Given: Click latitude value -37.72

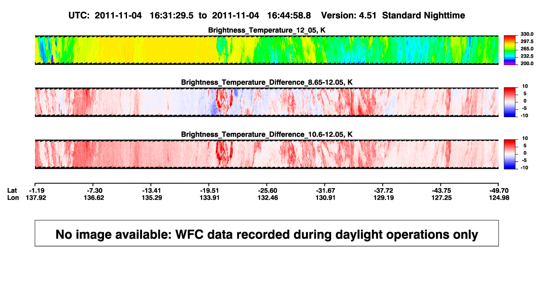Looking at the screenshot, I should pos(384,190).
